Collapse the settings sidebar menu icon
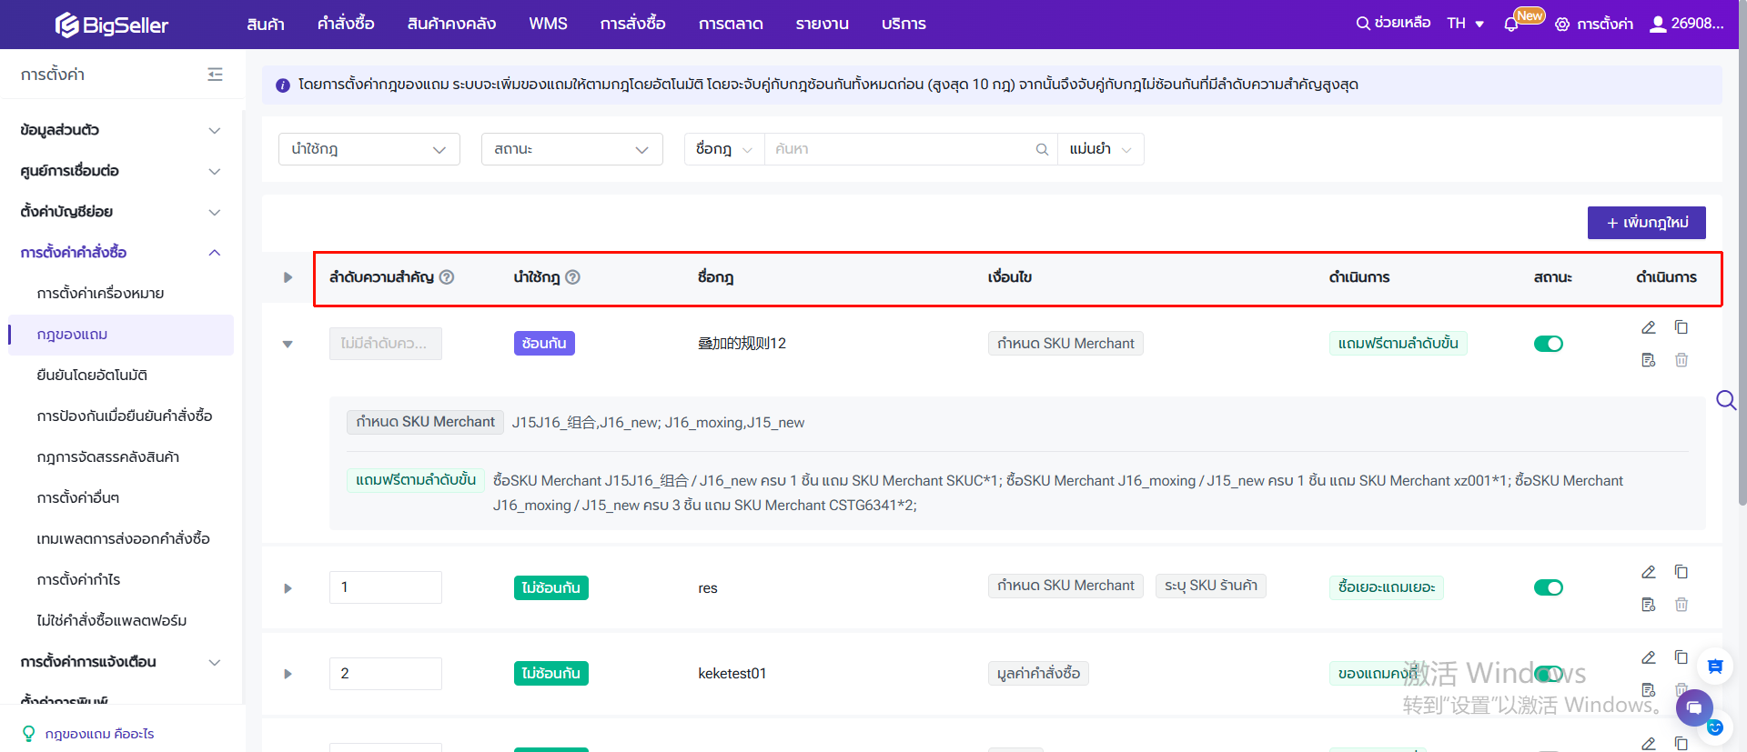 pos(215,75)
